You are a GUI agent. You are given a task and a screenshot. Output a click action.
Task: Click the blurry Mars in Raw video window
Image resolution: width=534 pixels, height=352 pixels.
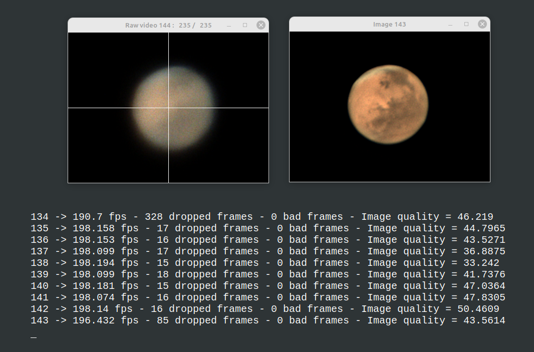pos(174,108)
